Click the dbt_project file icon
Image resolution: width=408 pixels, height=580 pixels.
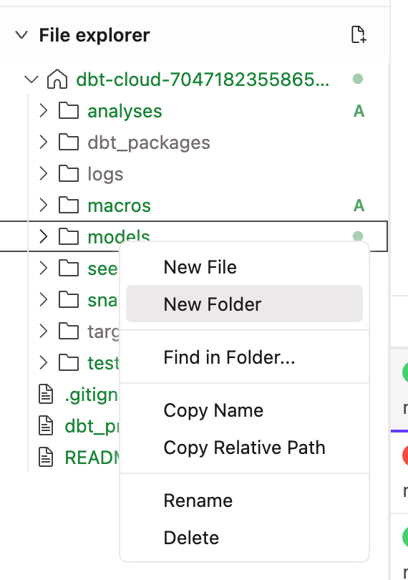click(47, 425)
